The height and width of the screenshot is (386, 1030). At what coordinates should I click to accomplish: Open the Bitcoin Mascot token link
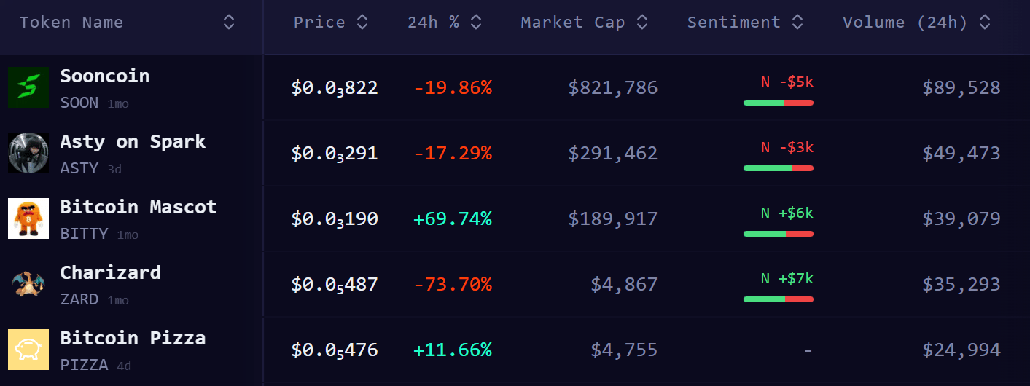click(138, 208)
